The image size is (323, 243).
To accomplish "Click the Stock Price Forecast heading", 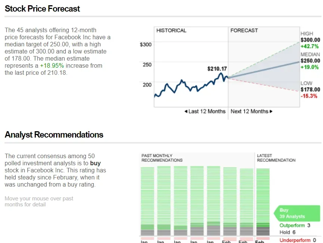I will [x=42, y=9].
